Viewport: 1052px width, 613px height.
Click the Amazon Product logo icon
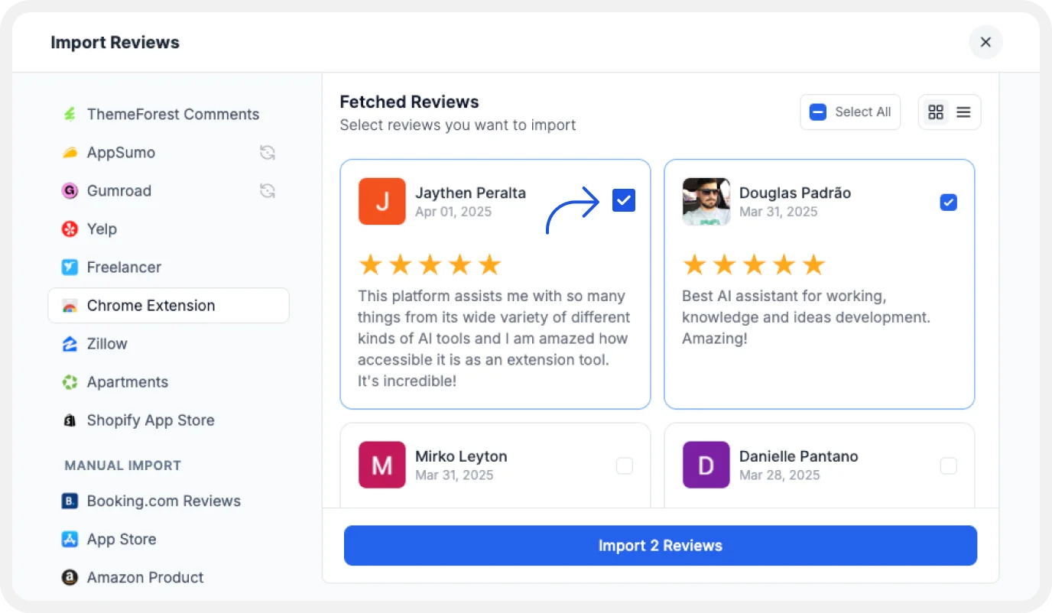pyautogui.click(x=70, y=578)
